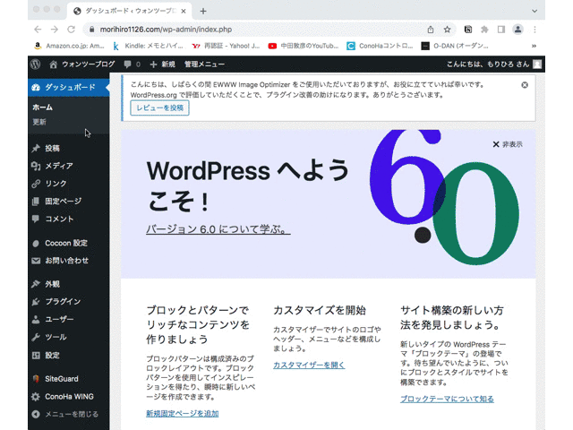The width and height of the screenshot is (573, 430).
Task: Open Chrome profile avatar icon
Action: pos(517,30)
